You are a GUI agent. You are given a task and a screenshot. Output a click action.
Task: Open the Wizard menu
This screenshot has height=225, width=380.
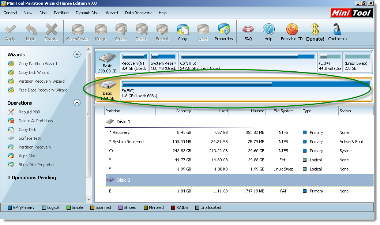click(x=112, y=13)
